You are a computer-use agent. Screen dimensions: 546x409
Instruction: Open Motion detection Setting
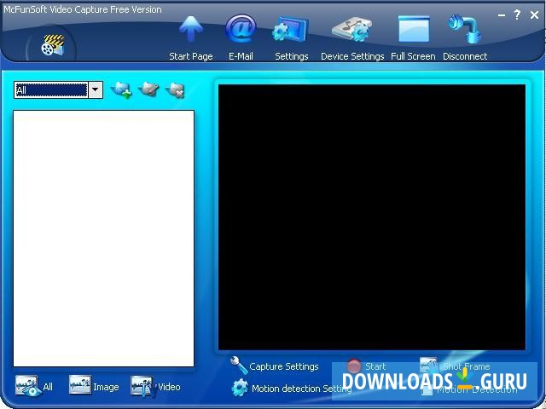point(292,389)
